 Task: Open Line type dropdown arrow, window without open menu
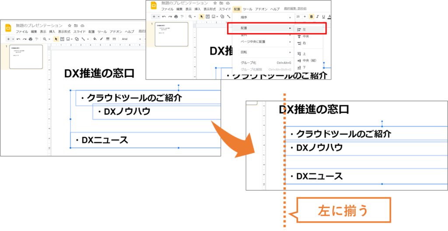point(87,39)
